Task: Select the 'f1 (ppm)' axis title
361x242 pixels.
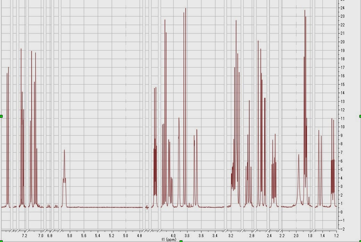Action: [x=169, y=240]
